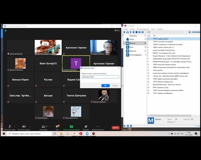Click the red Выйти leave button
The width and height of the screenshot is (201, 160).
click(115, 128)
